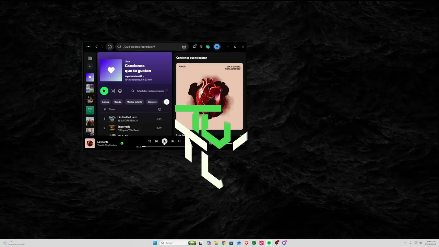439x247 pixels.
Task: Toggle play/pause in the player bar
Action: click(165, 141)
